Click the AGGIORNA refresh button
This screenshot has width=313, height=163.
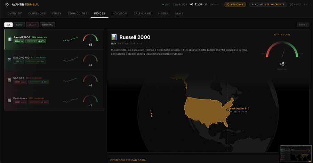(235, 5)
